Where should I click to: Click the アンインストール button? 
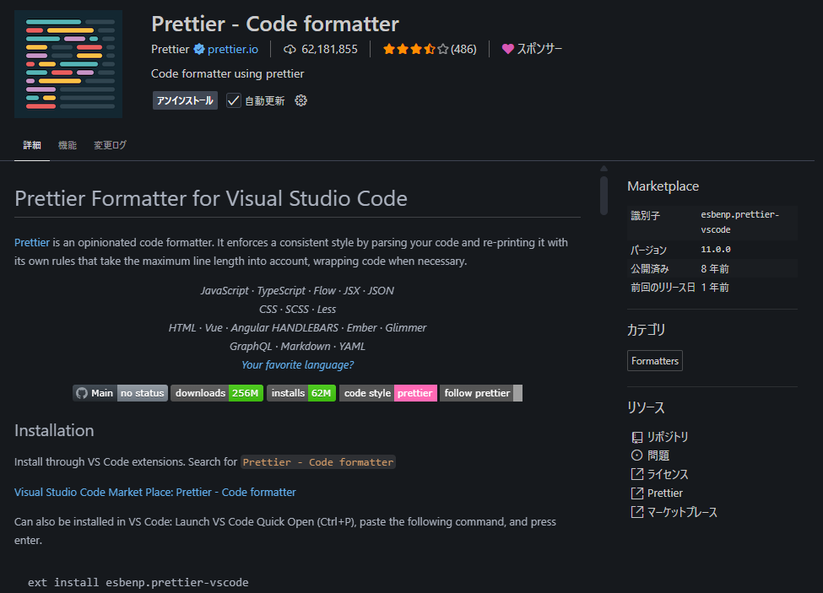point(184,100)
